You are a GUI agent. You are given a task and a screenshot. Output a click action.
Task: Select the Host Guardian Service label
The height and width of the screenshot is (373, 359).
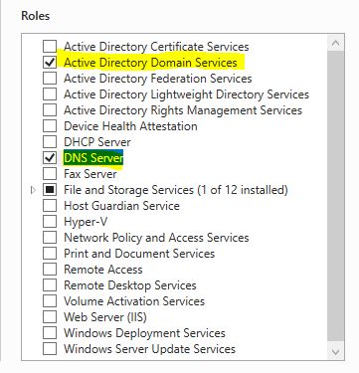121,206
